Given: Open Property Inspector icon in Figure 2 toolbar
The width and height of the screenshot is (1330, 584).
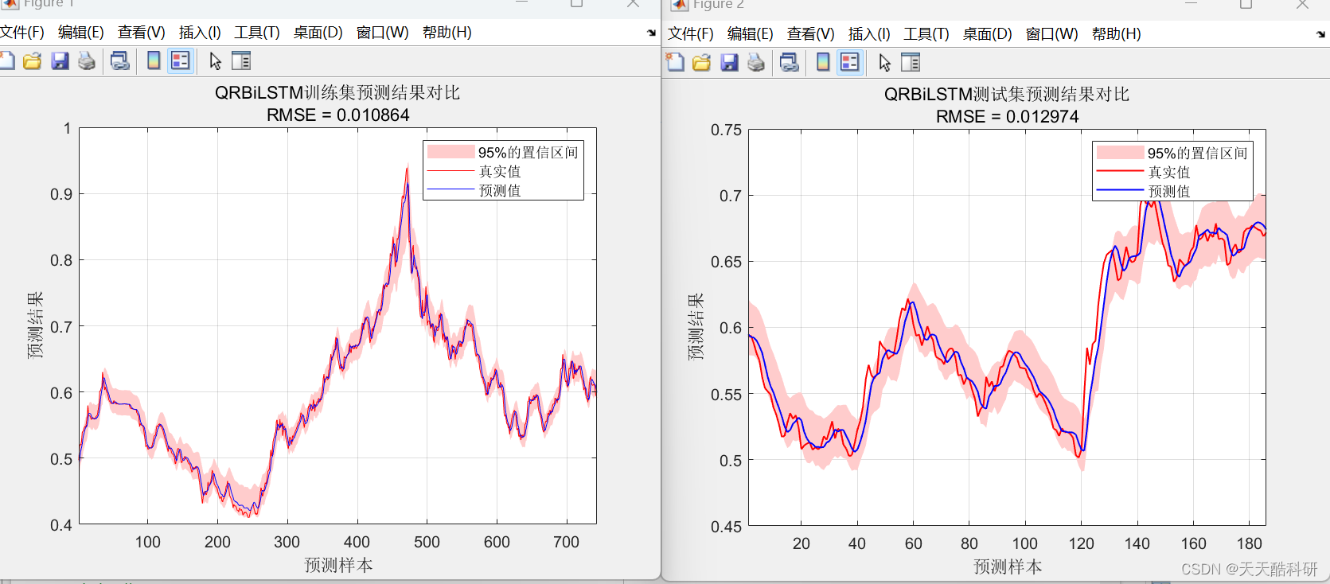Looking at the screenshot, I should click(x=911, y=63).
